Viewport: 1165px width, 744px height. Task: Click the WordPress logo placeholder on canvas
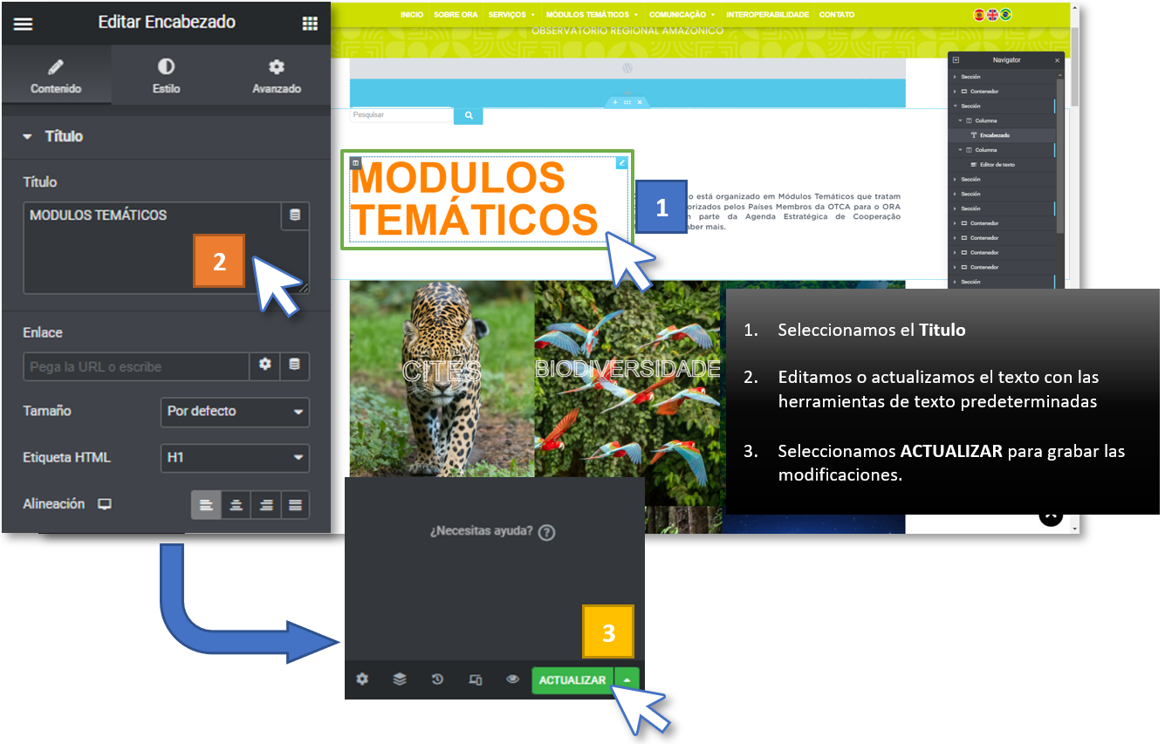(x=627, y=68)
